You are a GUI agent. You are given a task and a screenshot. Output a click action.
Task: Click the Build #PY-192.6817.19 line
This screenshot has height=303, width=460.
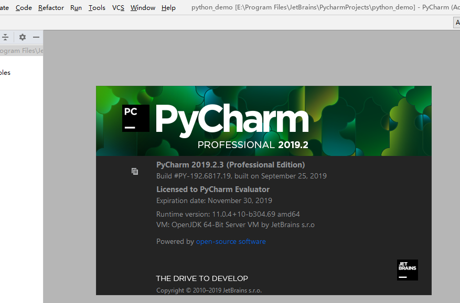(241, 176)
